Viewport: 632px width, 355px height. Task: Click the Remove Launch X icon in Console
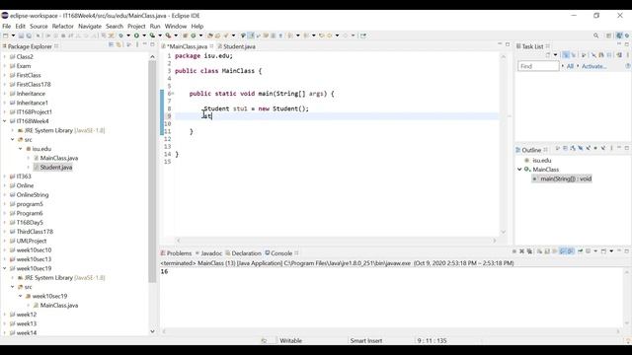coord(521,251)
